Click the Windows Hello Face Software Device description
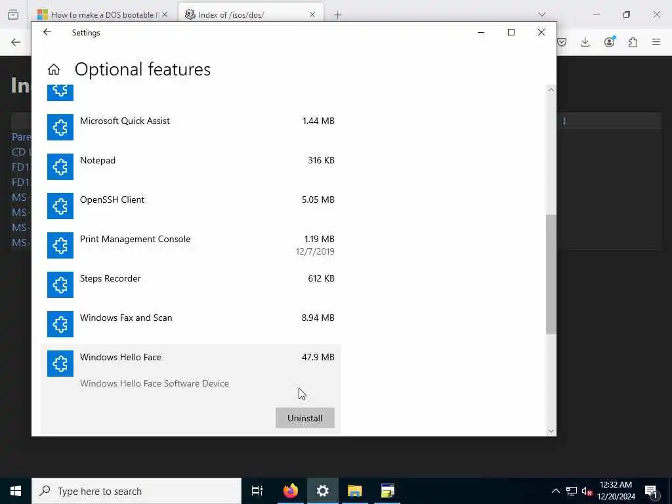The image size is (672, 504). point(154,383)
